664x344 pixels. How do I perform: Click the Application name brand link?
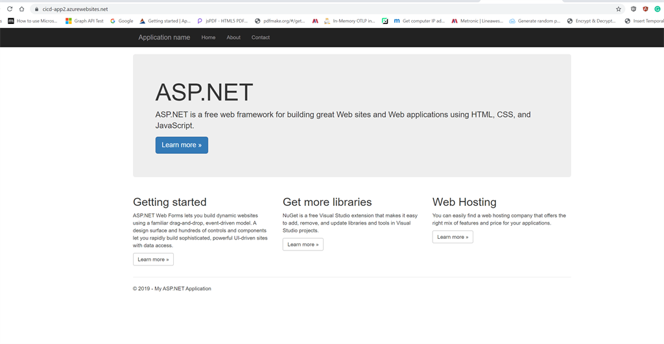tap(164, 37)
